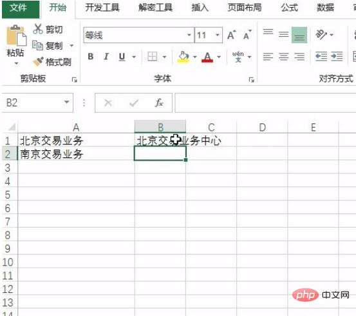Image resolution: width=356 pixels, height=316 pixels.
Task: Select the Format Painter (格式刷) brush
Action: (52, 62)
